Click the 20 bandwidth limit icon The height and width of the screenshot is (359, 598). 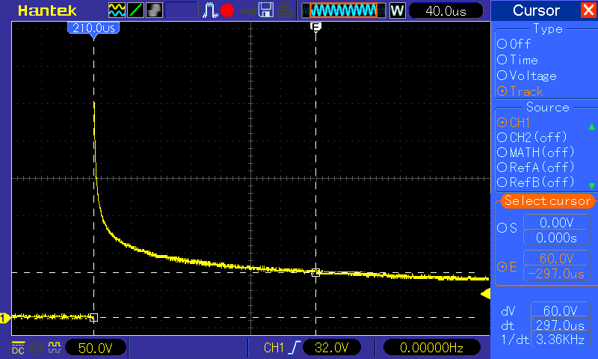[x=37, y=348]
